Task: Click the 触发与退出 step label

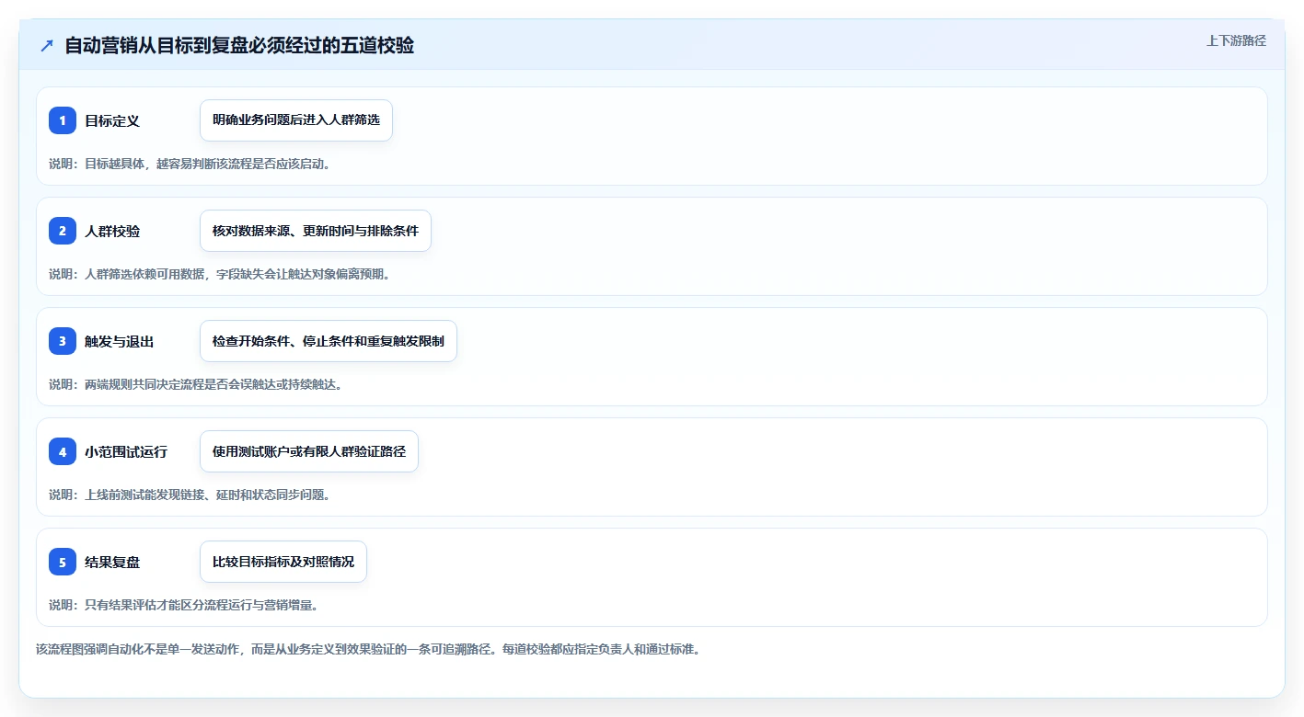Action: pyautogui.click(x=119, y=341)
